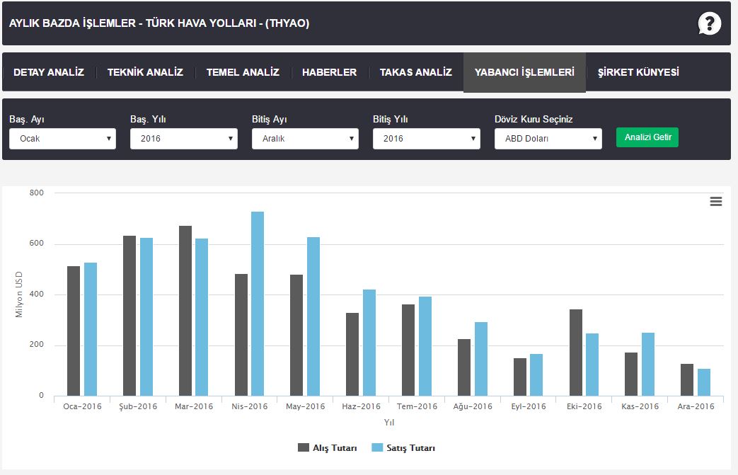The image size is (738, 475).
Task: Select the Kas-2016 blue Satış bar
Action: click(648, 365)
